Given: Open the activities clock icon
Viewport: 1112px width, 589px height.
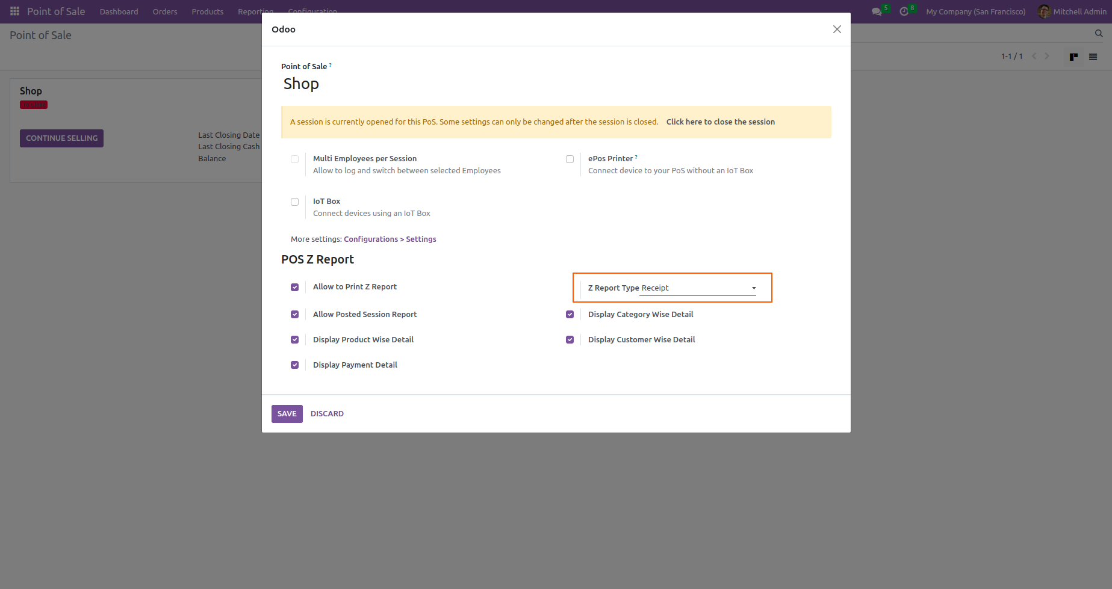Looking at the screenshot, I should point(904,11).
